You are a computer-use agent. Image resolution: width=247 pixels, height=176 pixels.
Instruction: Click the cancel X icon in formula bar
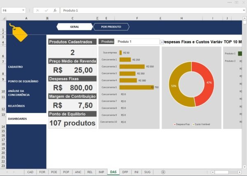pyautogui.click(x=37, y=11)
